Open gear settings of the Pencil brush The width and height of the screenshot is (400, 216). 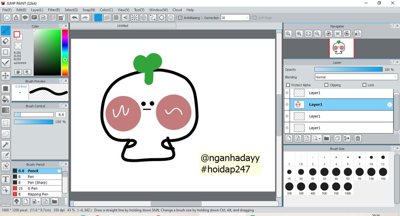tap(59, 171)
